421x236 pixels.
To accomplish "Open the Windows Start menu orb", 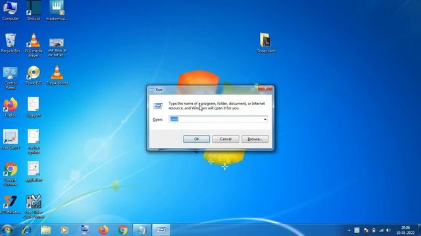I will point(7,230).
